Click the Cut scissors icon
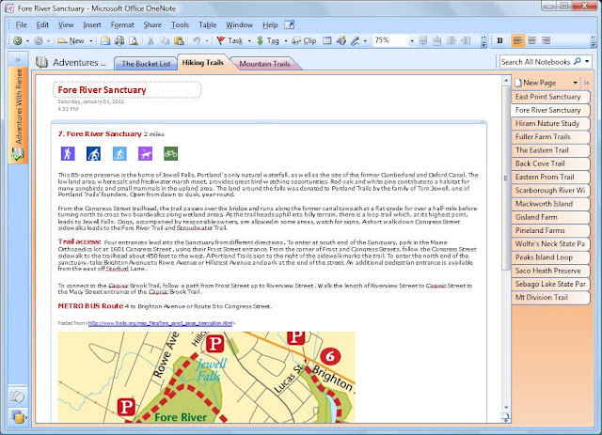This screenshot has height=435, width=602. point(150,40)
